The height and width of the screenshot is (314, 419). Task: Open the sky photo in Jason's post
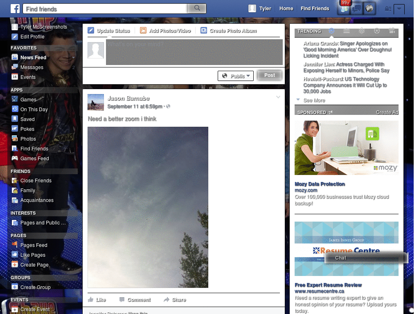(x=147, y=206)
